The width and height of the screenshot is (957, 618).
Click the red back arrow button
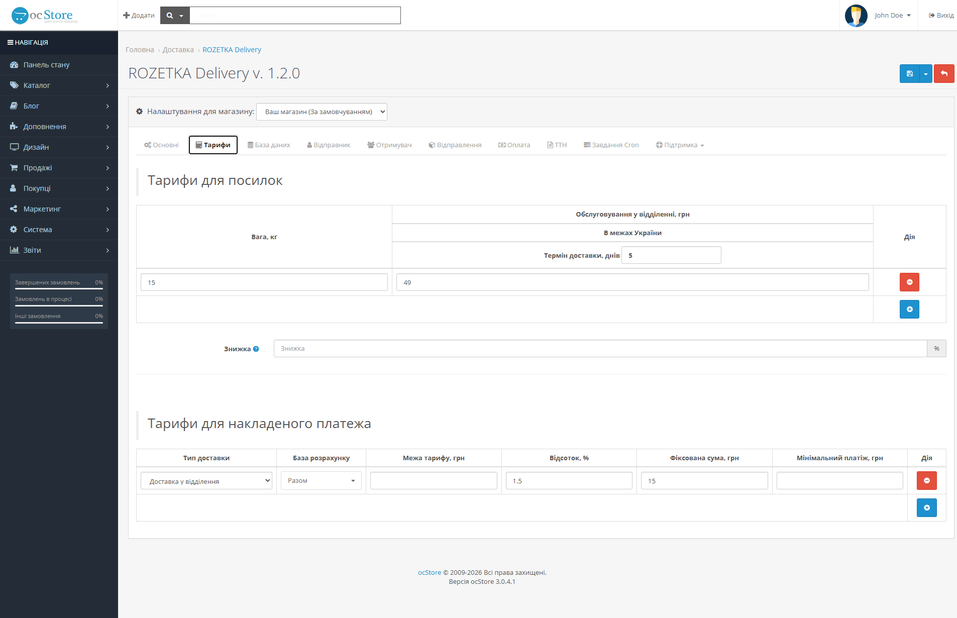tap(944, 73)
